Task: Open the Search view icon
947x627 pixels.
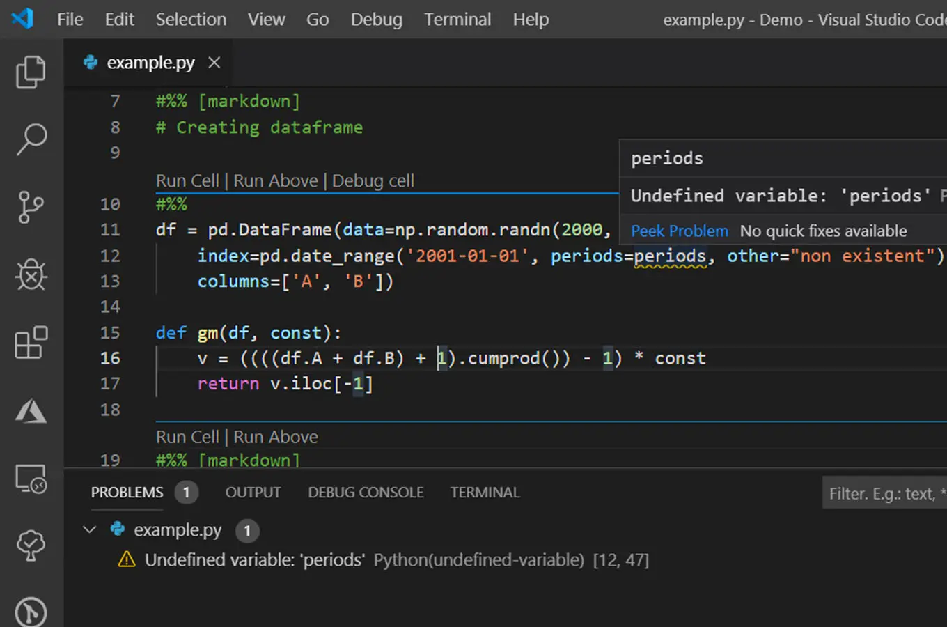Action: point(31,139)
